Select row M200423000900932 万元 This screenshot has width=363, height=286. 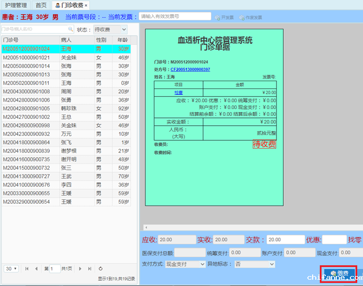point(66,134)
